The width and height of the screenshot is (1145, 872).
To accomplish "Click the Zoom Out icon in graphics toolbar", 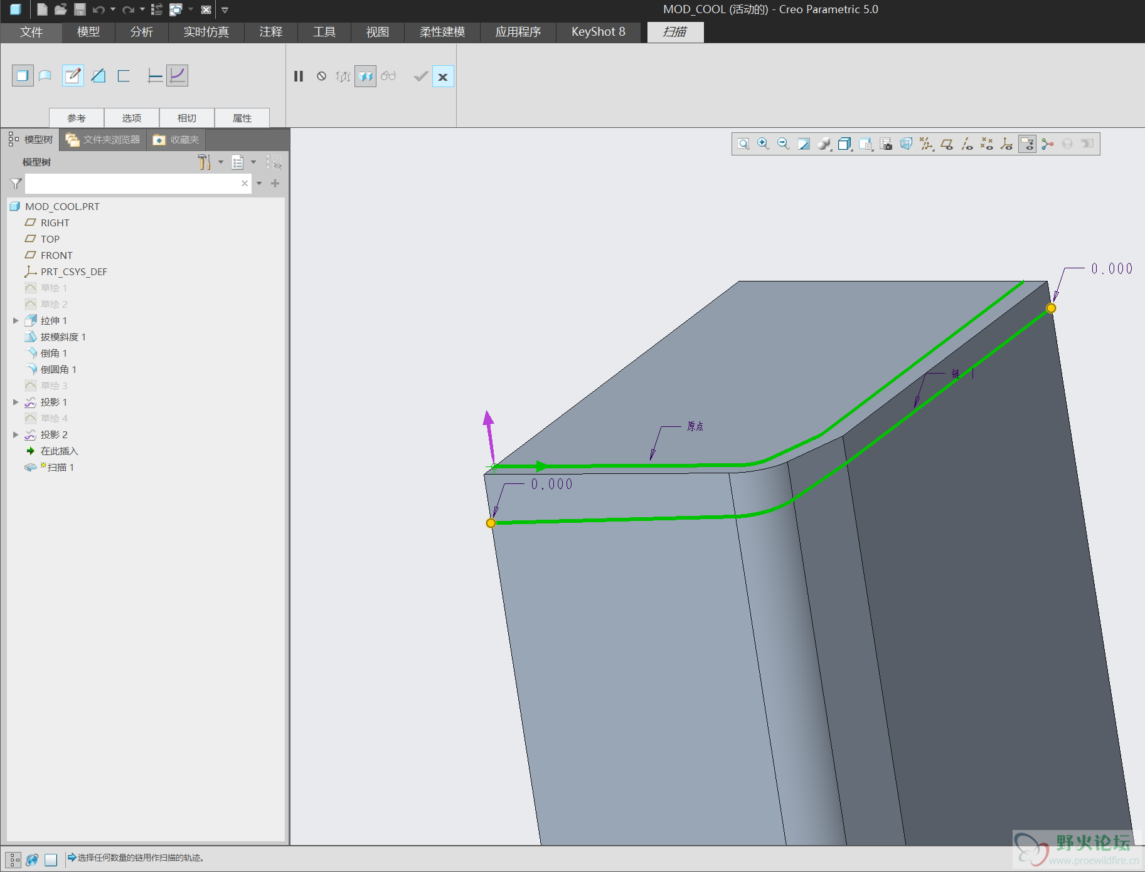I will (x=784, y=144).
